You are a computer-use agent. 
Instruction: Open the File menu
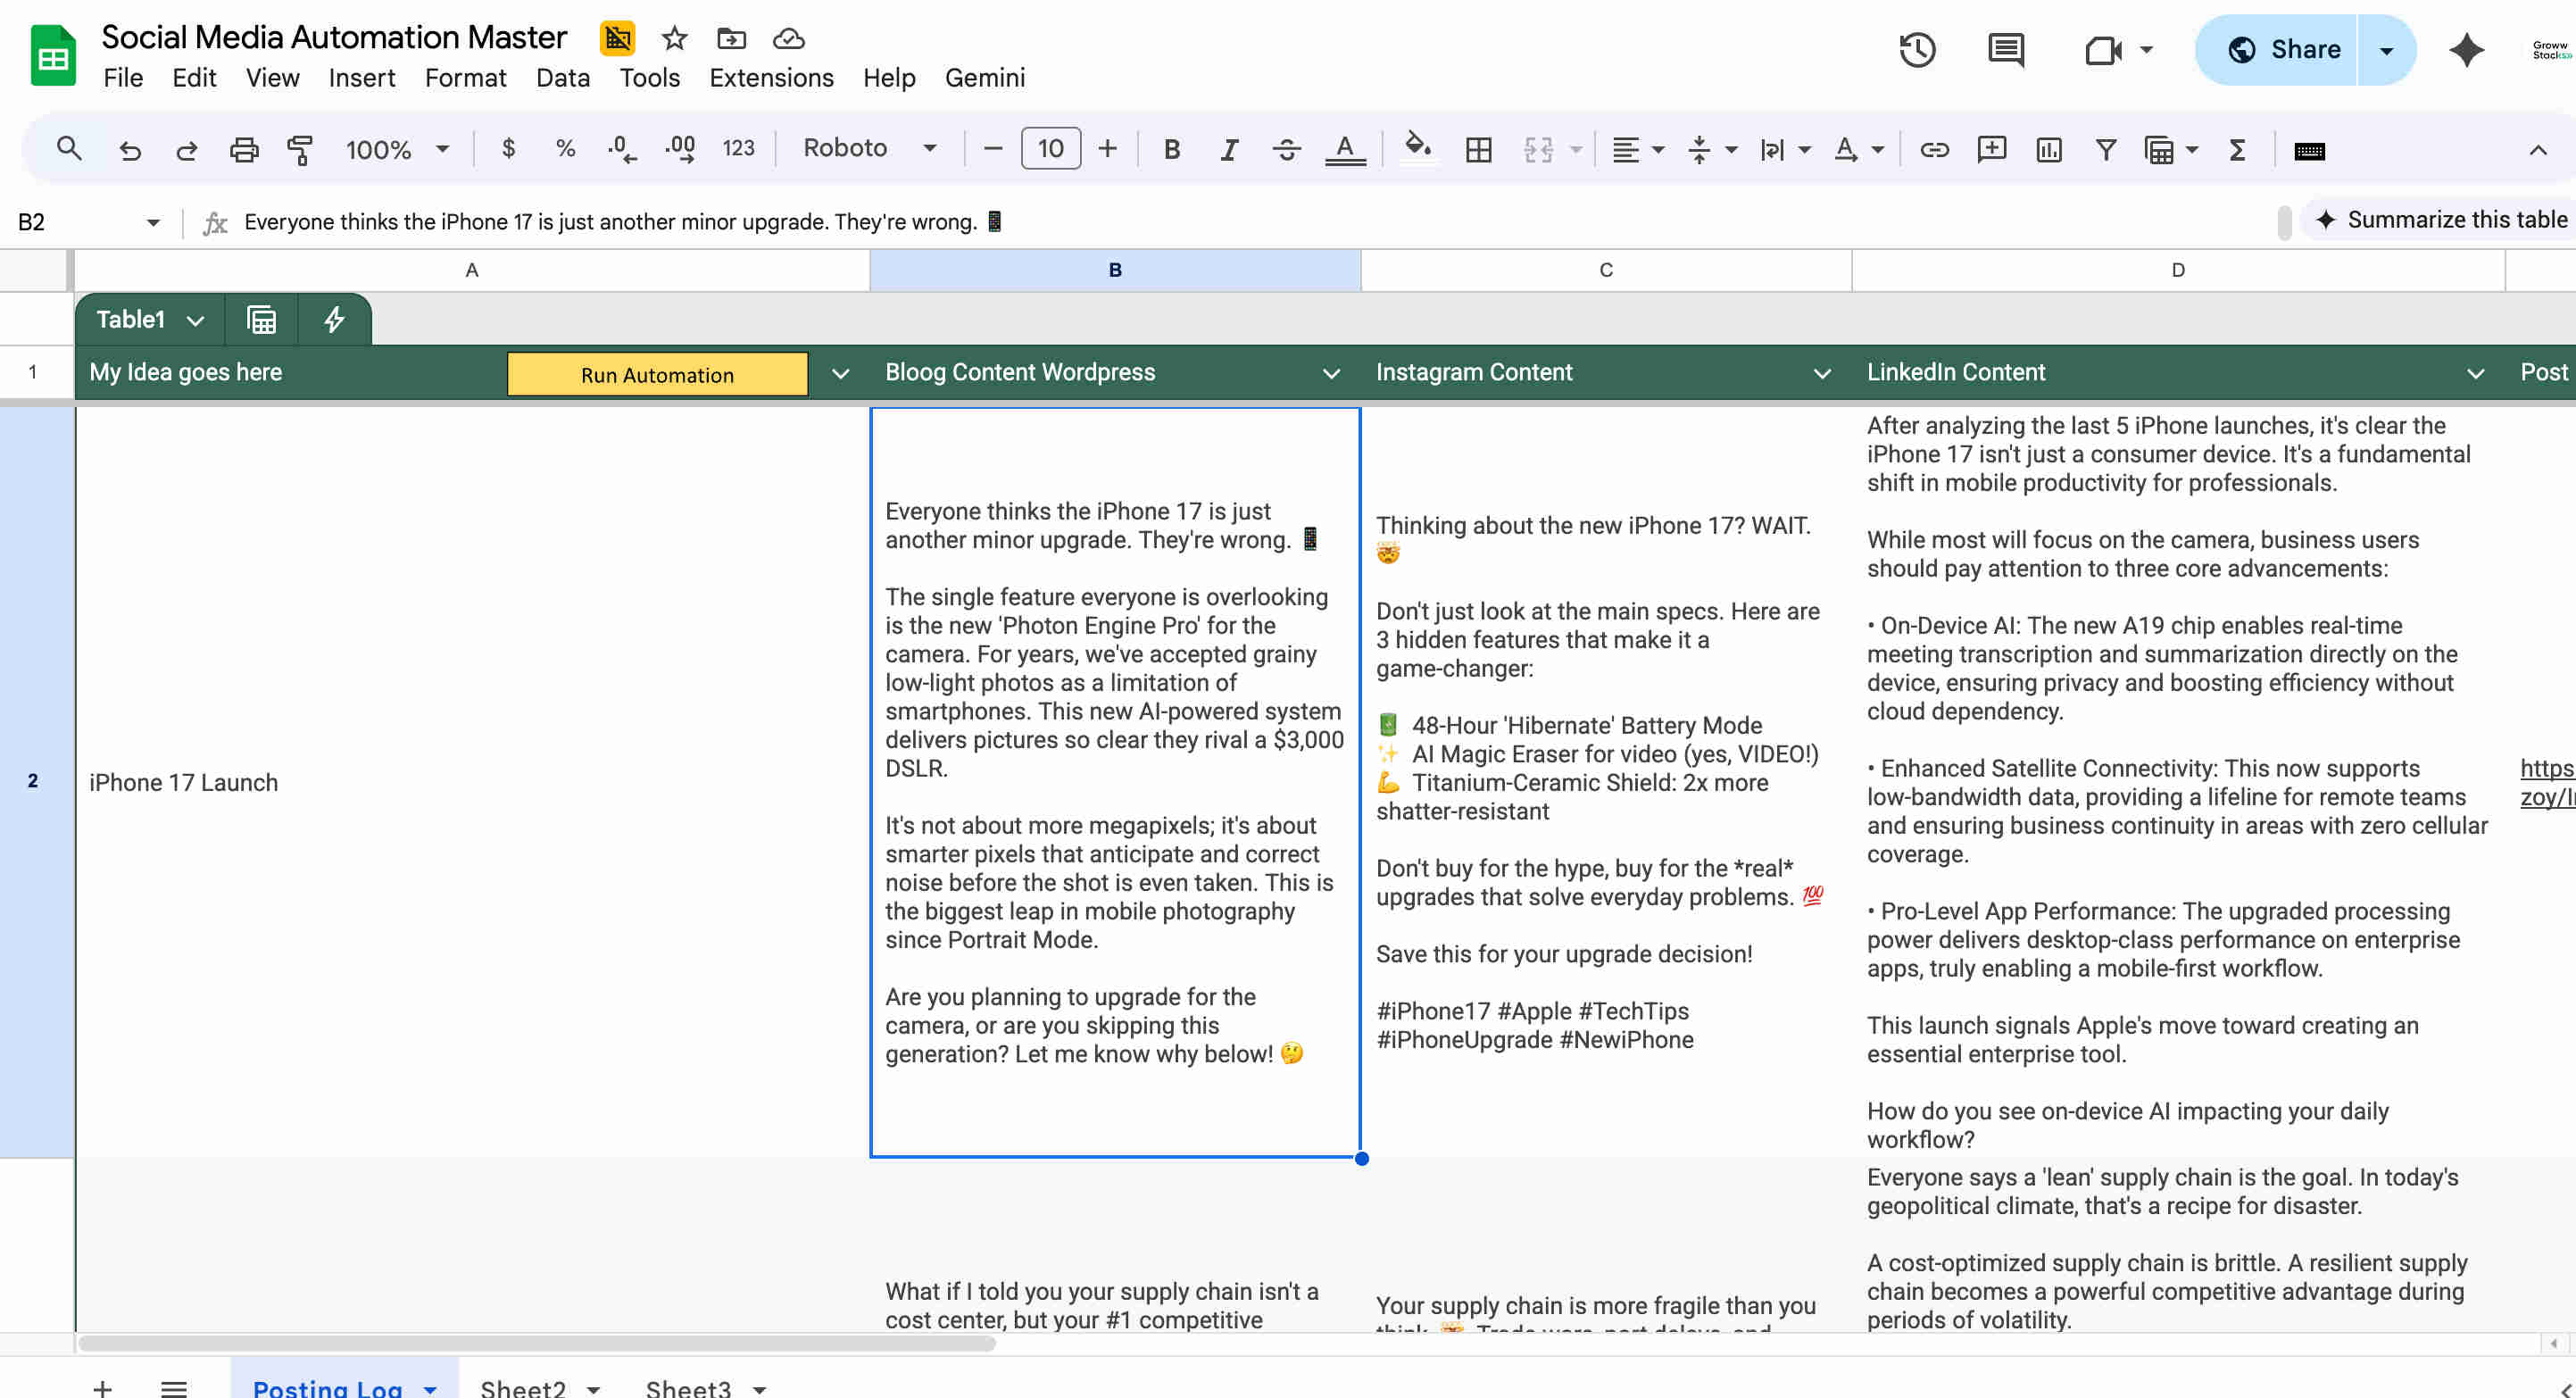tap(123, 78)
